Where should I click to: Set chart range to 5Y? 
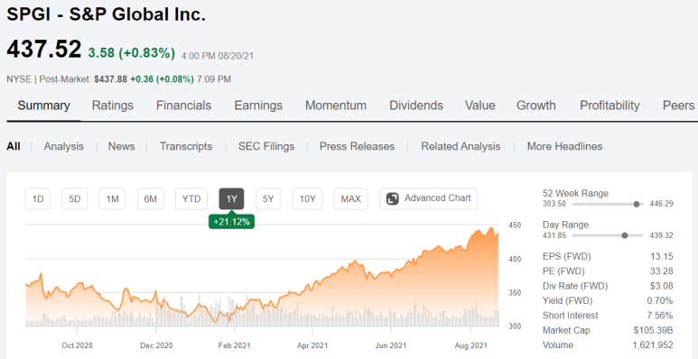[x=268, y=198]
